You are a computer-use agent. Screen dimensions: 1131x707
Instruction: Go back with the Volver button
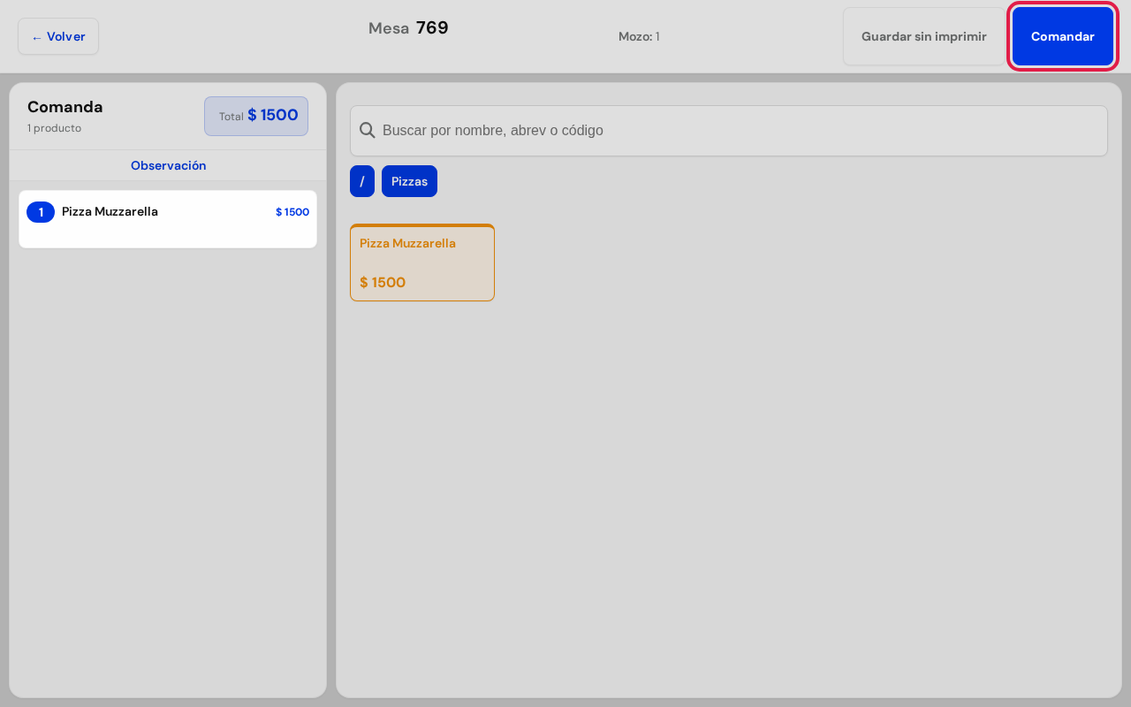(x=58, y=36)
